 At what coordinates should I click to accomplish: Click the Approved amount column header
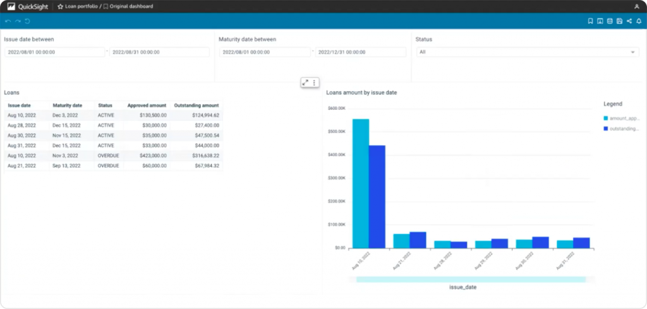[147, 105]
